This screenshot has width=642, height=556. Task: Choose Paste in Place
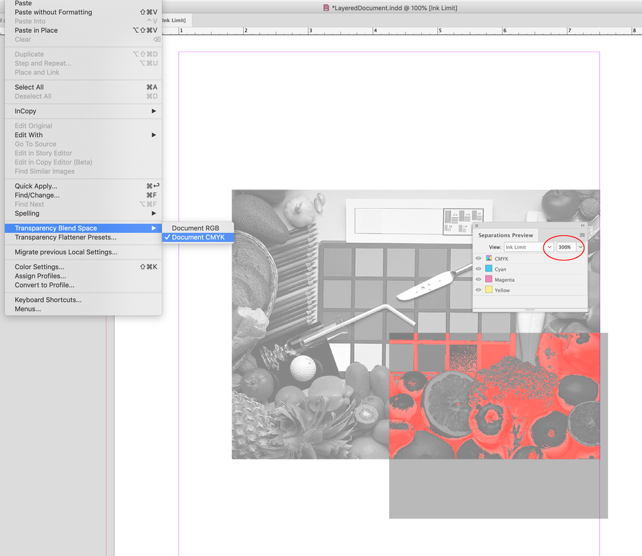click(83, 30)
